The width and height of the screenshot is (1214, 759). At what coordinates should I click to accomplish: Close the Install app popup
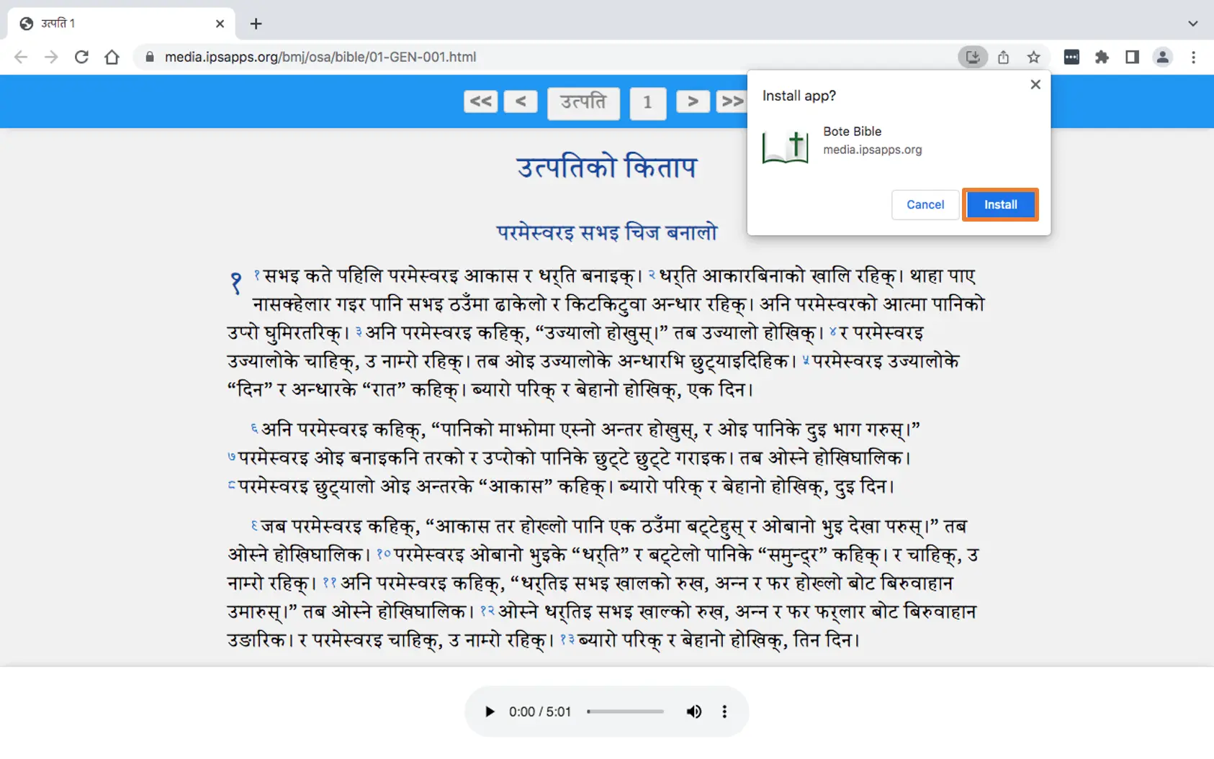click(x=1035, y=85)
